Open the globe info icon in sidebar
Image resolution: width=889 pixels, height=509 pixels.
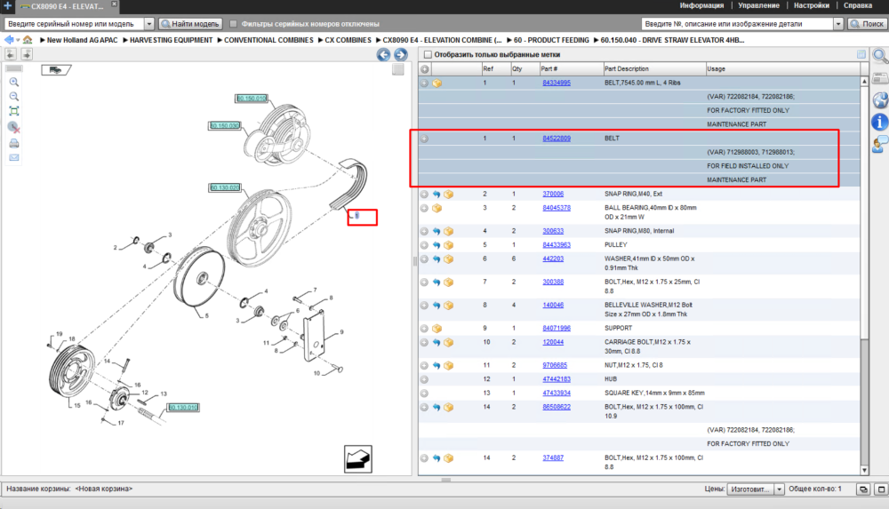(880, 100)
